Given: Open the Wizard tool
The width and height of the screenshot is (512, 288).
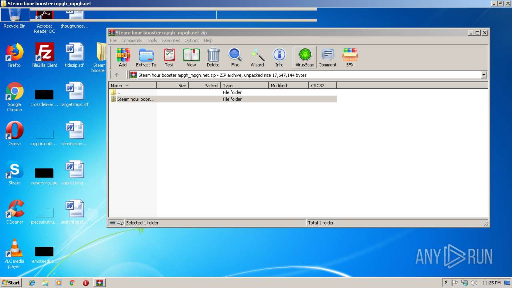Looking at the screenshot, I should (257, 57).
